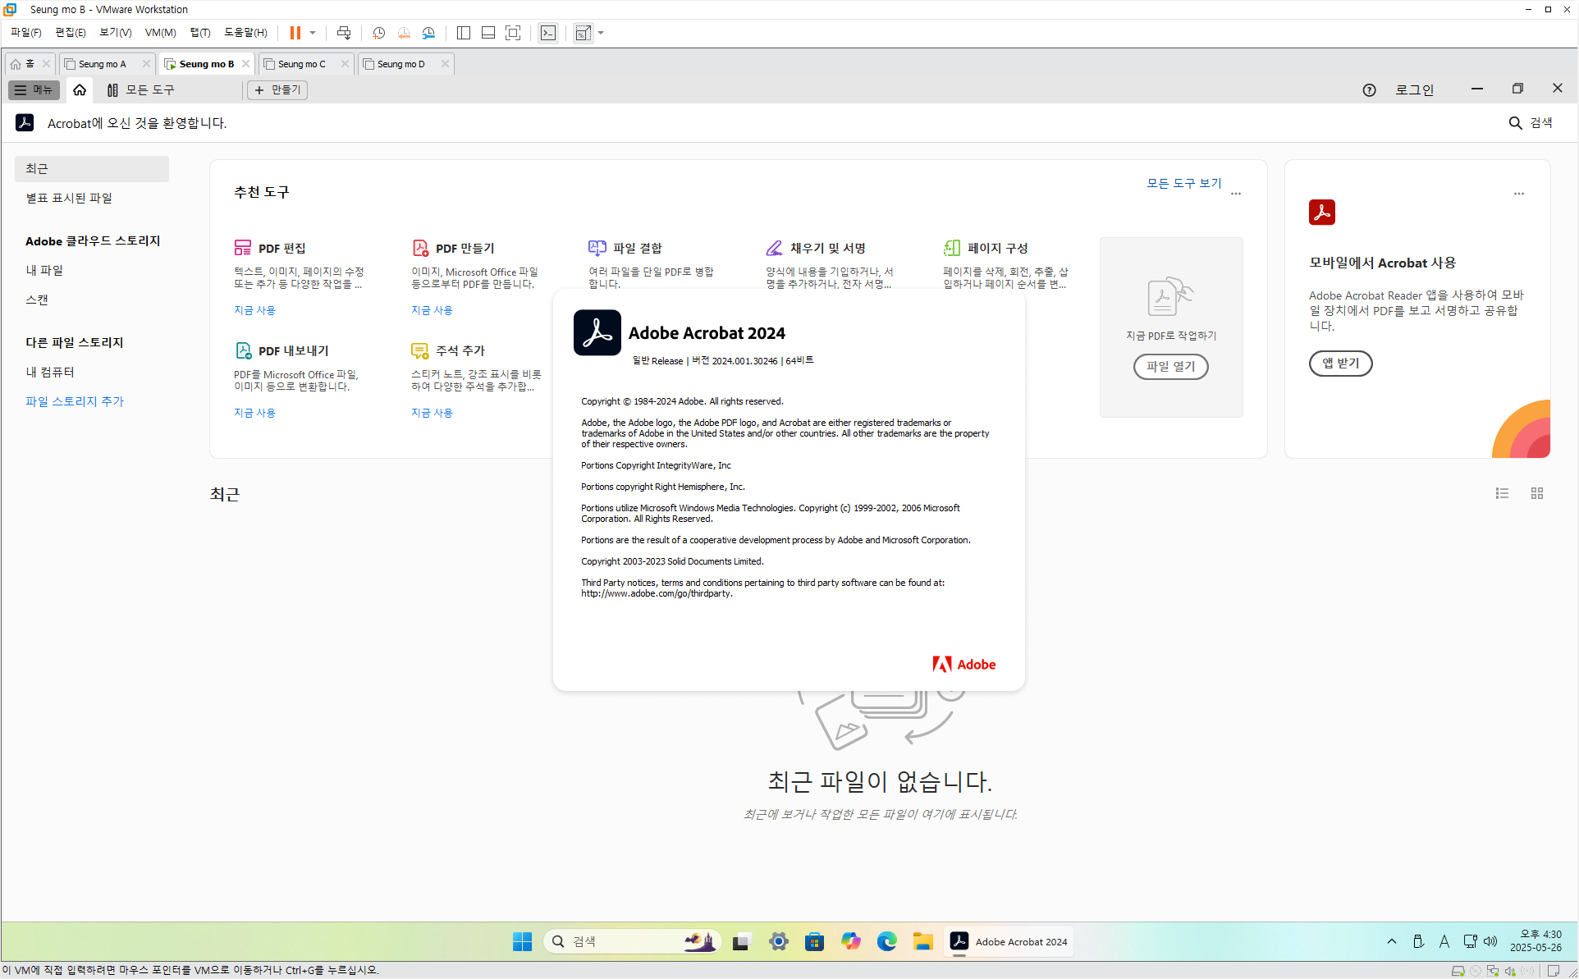This screenshot has height=979, width=1579.
Task: Click the PDF 내보내기 tool icon
Action: coord(243,350)
